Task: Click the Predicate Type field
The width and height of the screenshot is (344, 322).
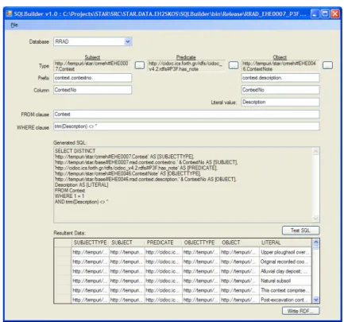Action: coord(187,66)
